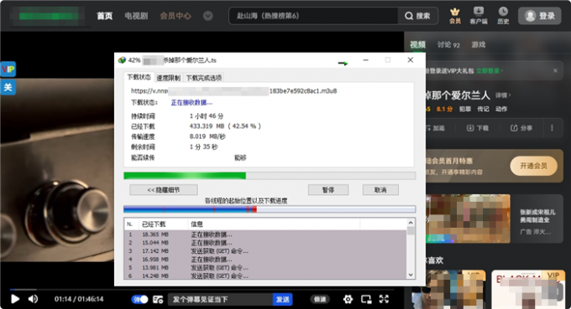Open playback speed 倍速 option
The image size is (571, 309).
pos(320,299)
